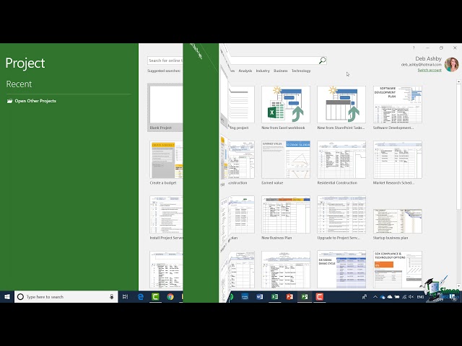Open the Market Research Schedule template
This screenshot has height=346, width=462.
coord(397,162)
